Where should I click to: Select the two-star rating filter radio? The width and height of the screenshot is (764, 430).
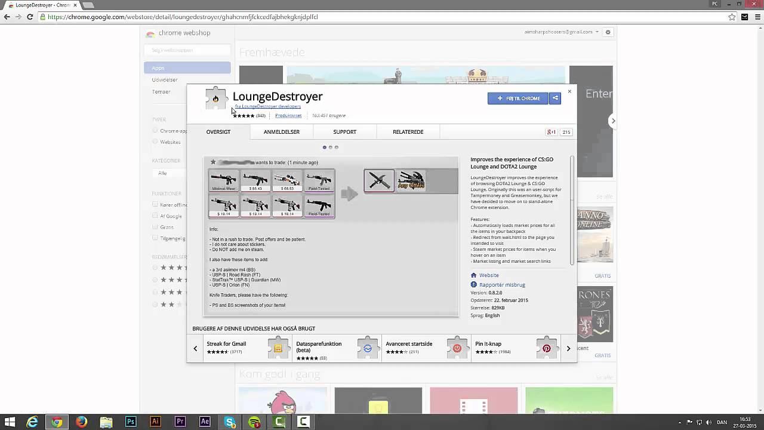155,305
